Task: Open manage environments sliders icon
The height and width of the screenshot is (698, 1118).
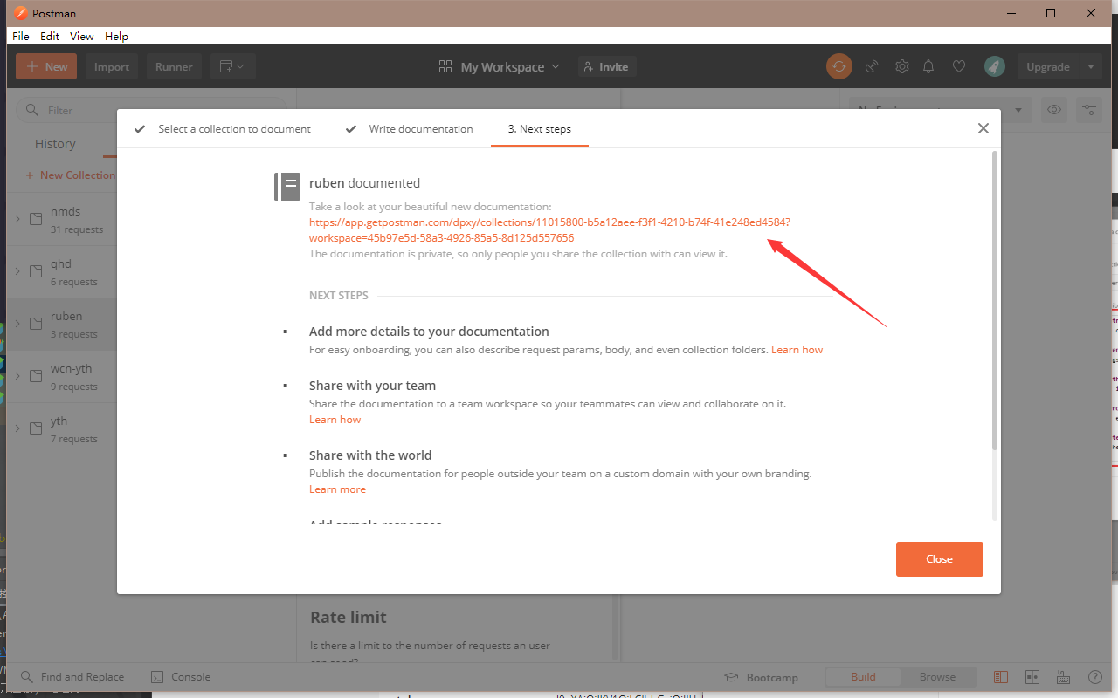Action: (1089, 110)
